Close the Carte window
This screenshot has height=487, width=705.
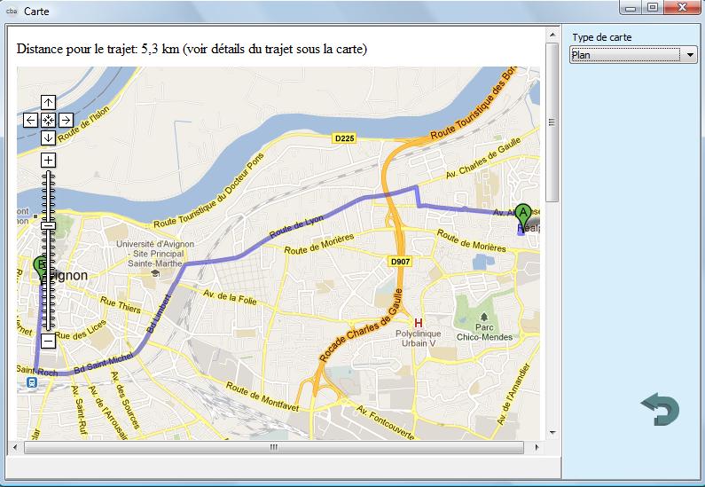click(682, 7)
